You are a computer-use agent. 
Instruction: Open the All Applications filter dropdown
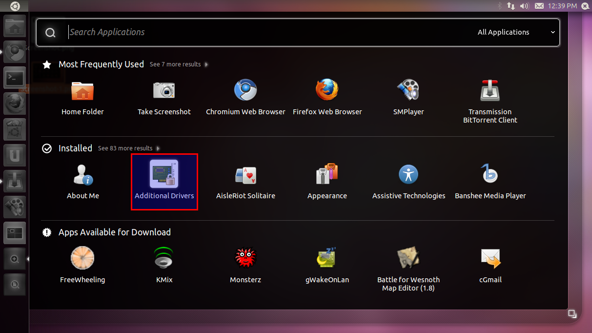516,32
